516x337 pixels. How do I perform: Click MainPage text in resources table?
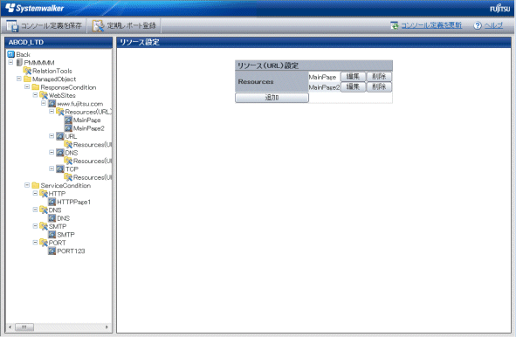(x=322, y=77)
